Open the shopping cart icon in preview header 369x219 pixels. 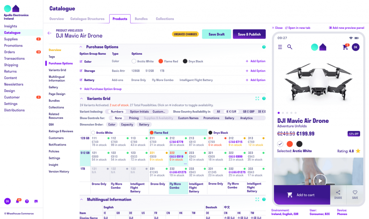coord(345,47)
